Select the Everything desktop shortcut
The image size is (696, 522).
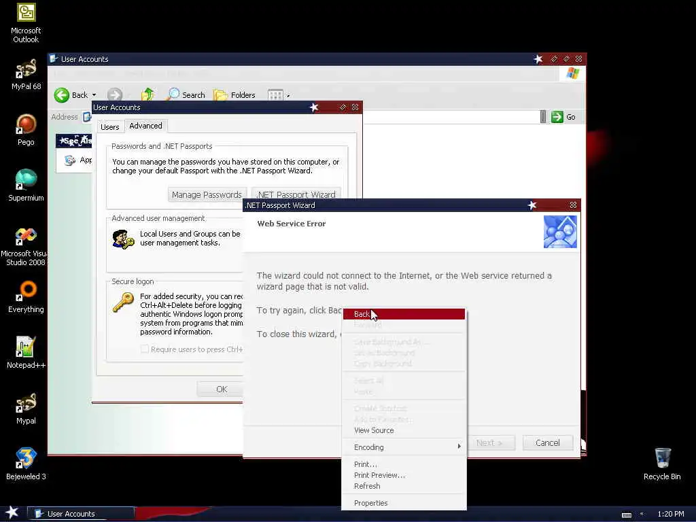click(26, 297)
